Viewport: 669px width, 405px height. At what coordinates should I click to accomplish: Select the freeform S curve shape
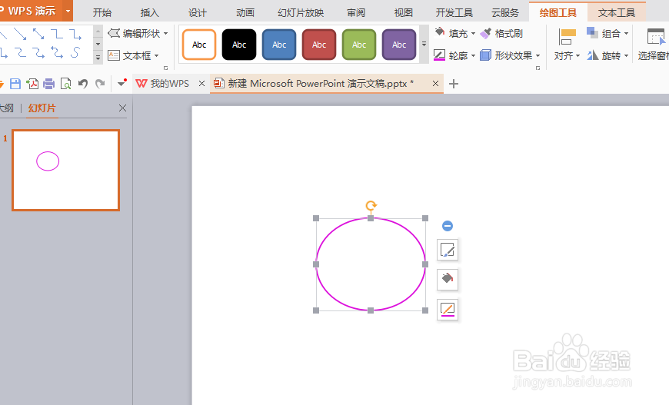click(75, 53)
